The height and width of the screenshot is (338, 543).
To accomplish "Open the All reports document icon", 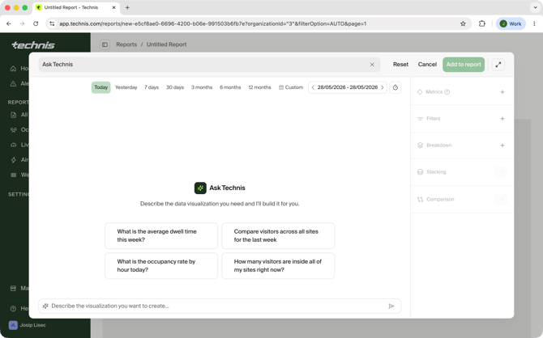I will coord(13,115).
